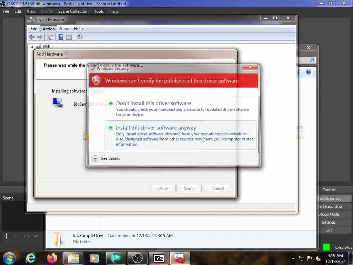The width and height of the screenshot is (353, 265).
Task: Click Exit in OBS Controls
Action: [335, 230]
